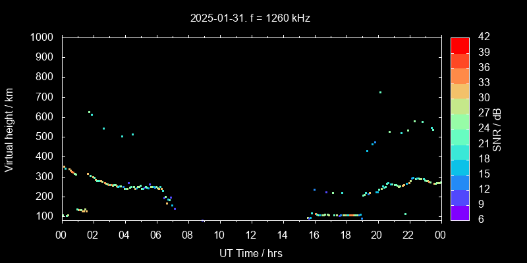The width and height of the screenshot is (527, 263).
Task: Click the red 39–42 dB colorbar segment
Action: point(460,45)
